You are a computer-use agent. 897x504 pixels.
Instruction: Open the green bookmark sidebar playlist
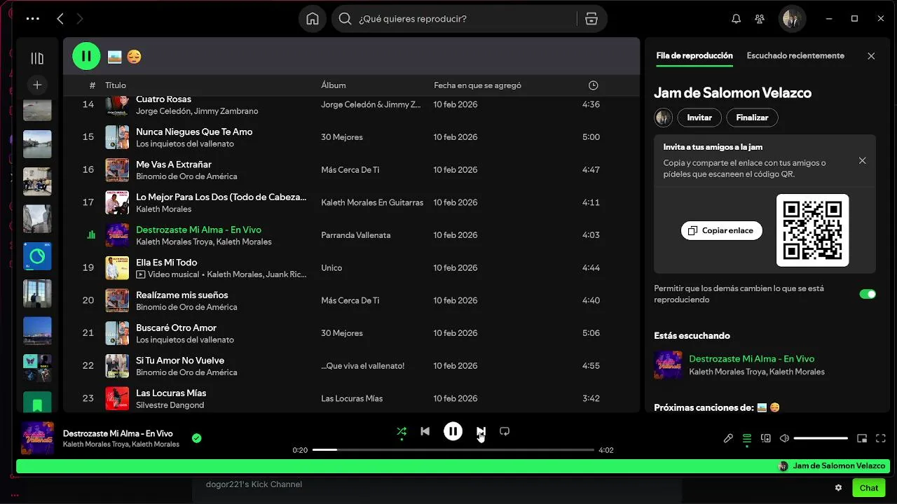coord(37,403)
